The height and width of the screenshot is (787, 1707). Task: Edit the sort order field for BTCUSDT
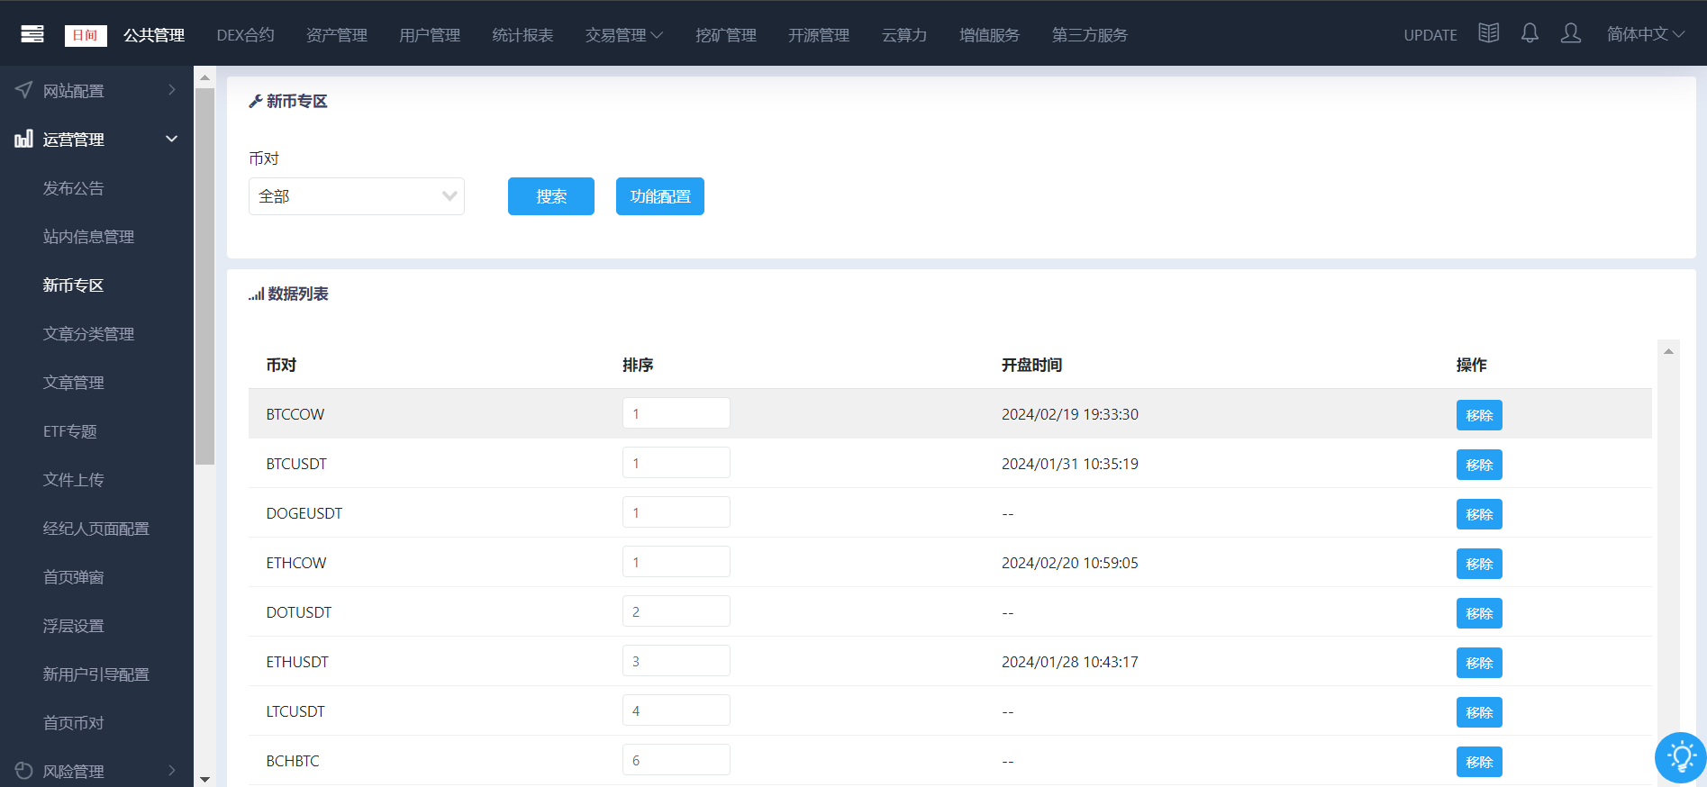(x=676, y=463)
